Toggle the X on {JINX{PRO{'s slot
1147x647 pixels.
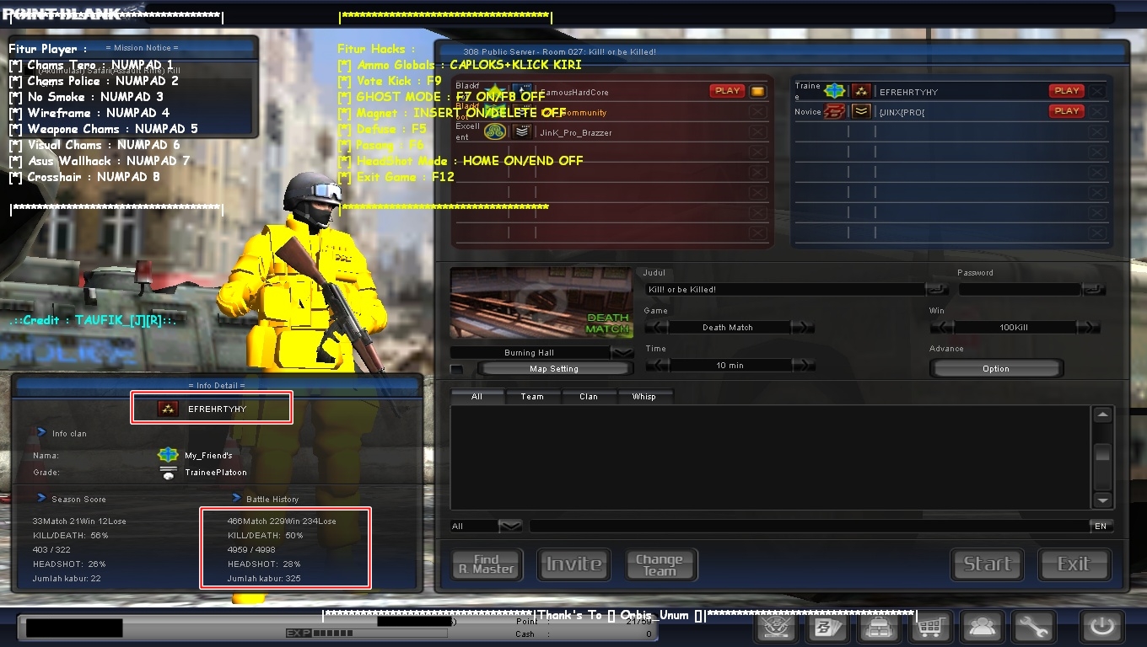point(1096,111)
